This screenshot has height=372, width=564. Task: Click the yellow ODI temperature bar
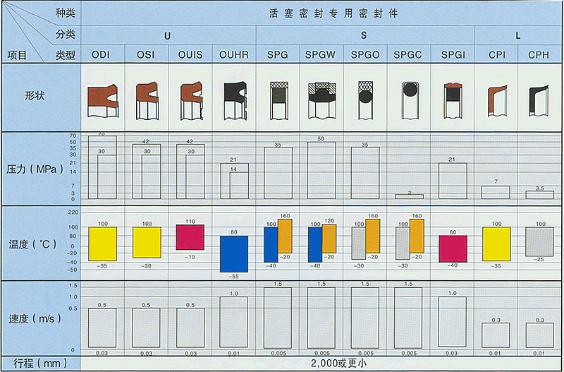(x=103, y=244)
